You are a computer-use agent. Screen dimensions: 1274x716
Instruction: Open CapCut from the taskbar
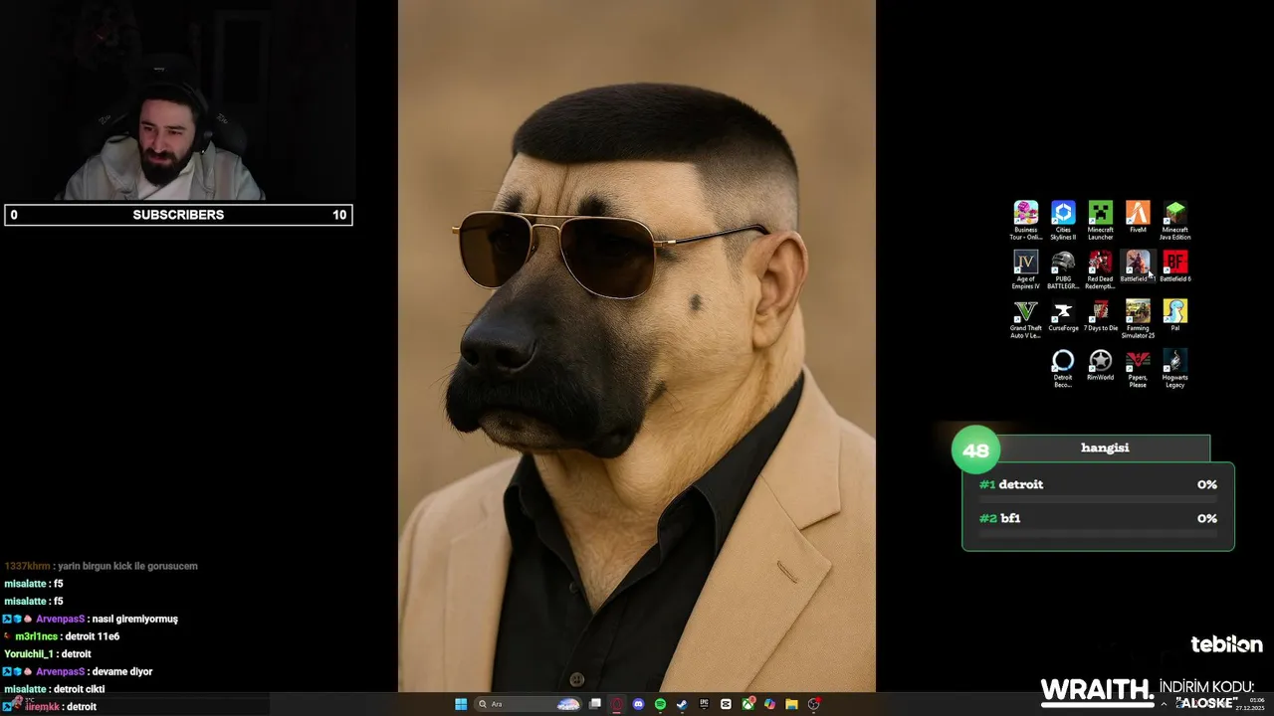[726, 704]
